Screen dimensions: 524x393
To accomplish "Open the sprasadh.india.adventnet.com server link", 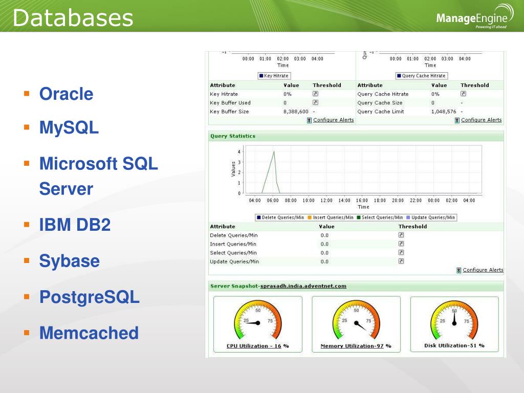I will 303,286.
